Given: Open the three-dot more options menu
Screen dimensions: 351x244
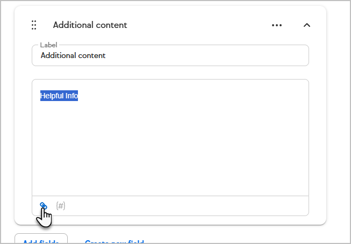Looking at the screenshot, I should coord(277,25).
